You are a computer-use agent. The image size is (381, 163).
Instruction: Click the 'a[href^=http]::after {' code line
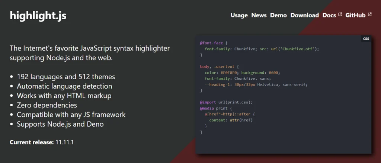click(x=230, y=114)
